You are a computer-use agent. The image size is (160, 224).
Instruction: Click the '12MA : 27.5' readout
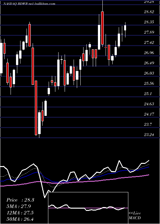20,212
